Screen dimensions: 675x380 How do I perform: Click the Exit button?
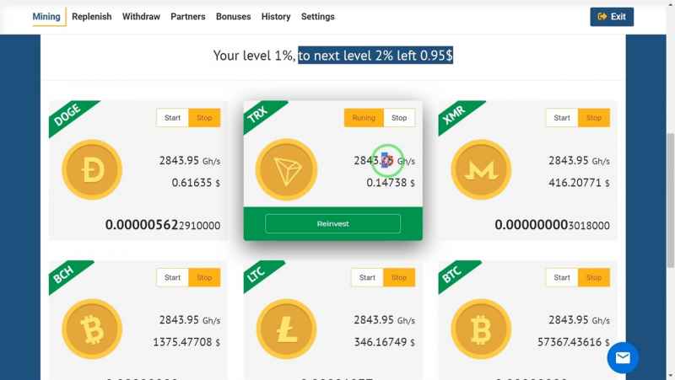612,17
